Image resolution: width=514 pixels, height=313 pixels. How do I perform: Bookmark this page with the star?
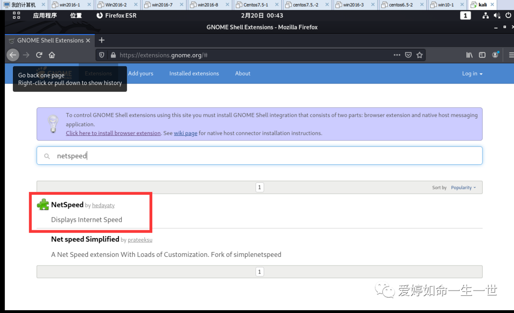tap(420, 55)
